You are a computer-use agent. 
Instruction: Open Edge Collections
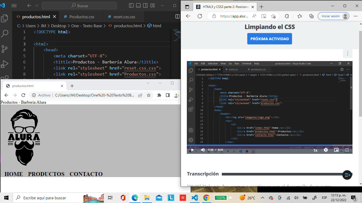pos(311,16)
